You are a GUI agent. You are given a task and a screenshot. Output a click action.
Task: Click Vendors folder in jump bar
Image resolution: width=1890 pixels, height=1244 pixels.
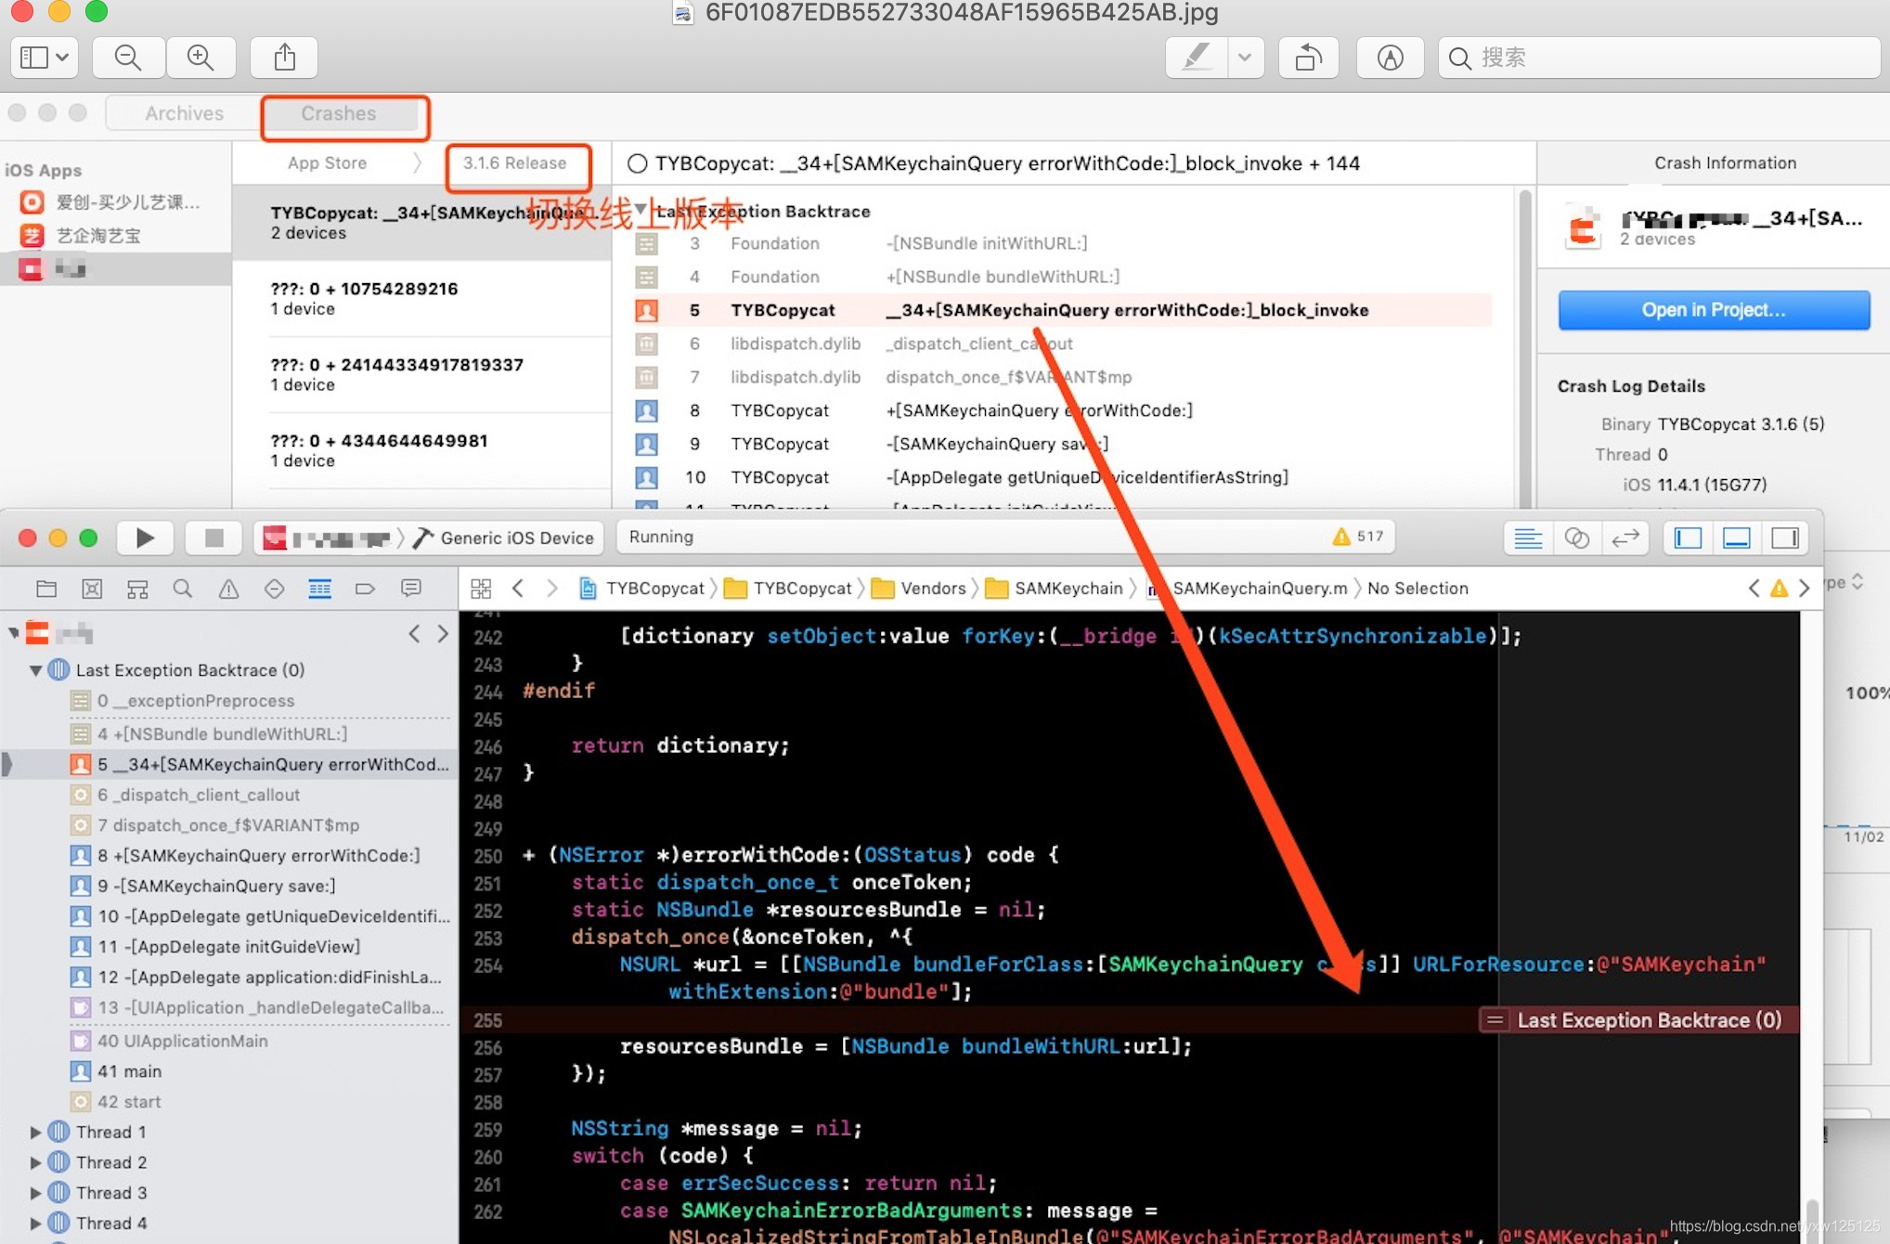coord(921,589)
